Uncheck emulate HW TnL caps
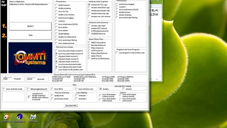The height and width of the screenshot is (128, 227). click(x=89, y=5)
